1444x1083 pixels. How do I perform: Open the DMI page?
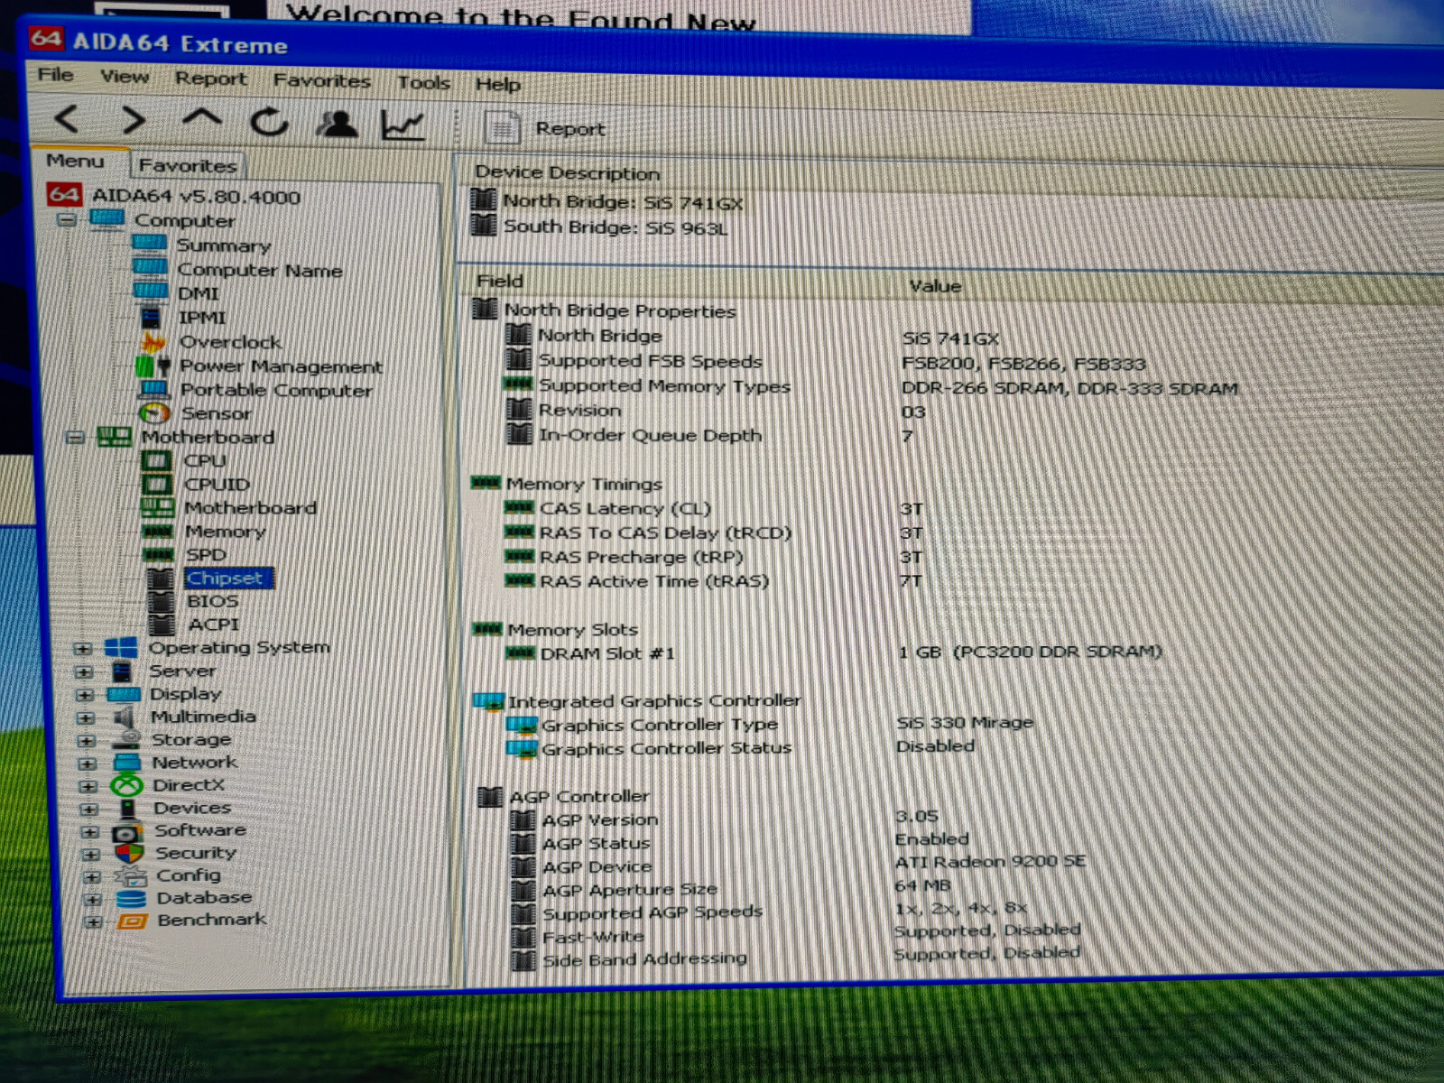tap(199, 293)
